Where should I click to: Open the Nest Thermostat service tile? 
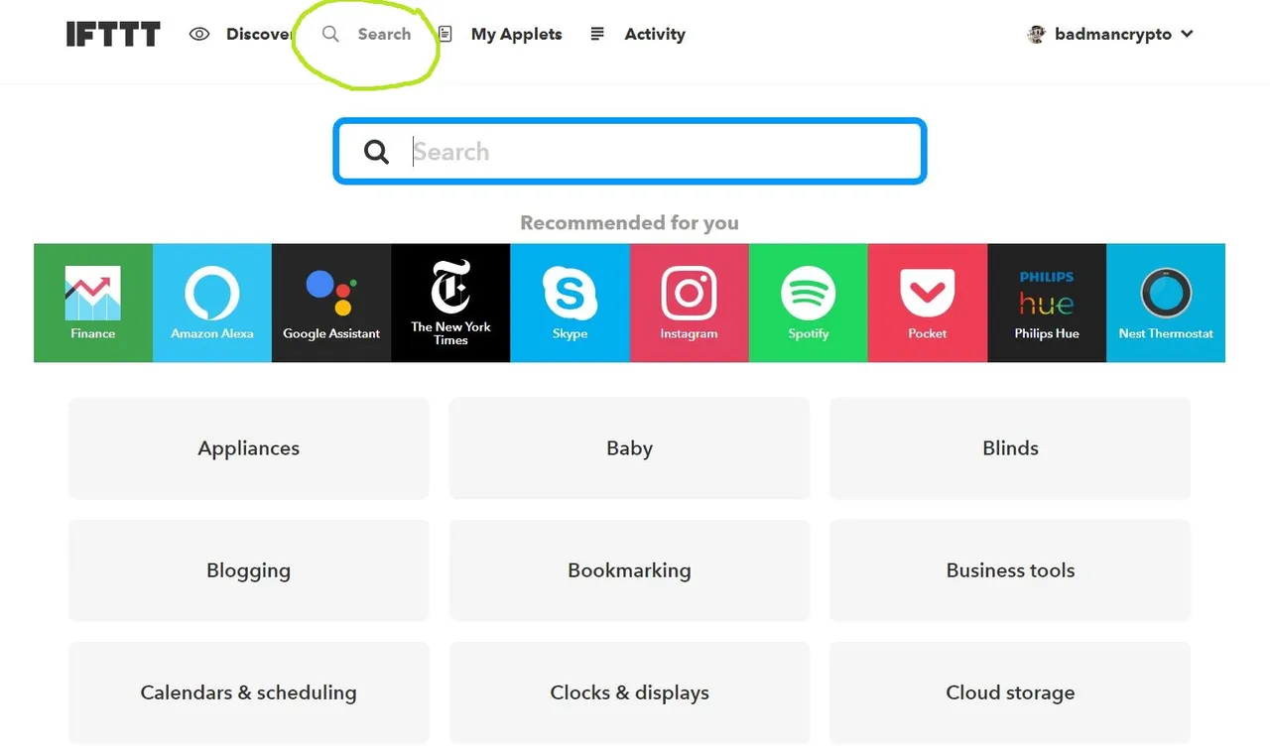pos(1166,303)
